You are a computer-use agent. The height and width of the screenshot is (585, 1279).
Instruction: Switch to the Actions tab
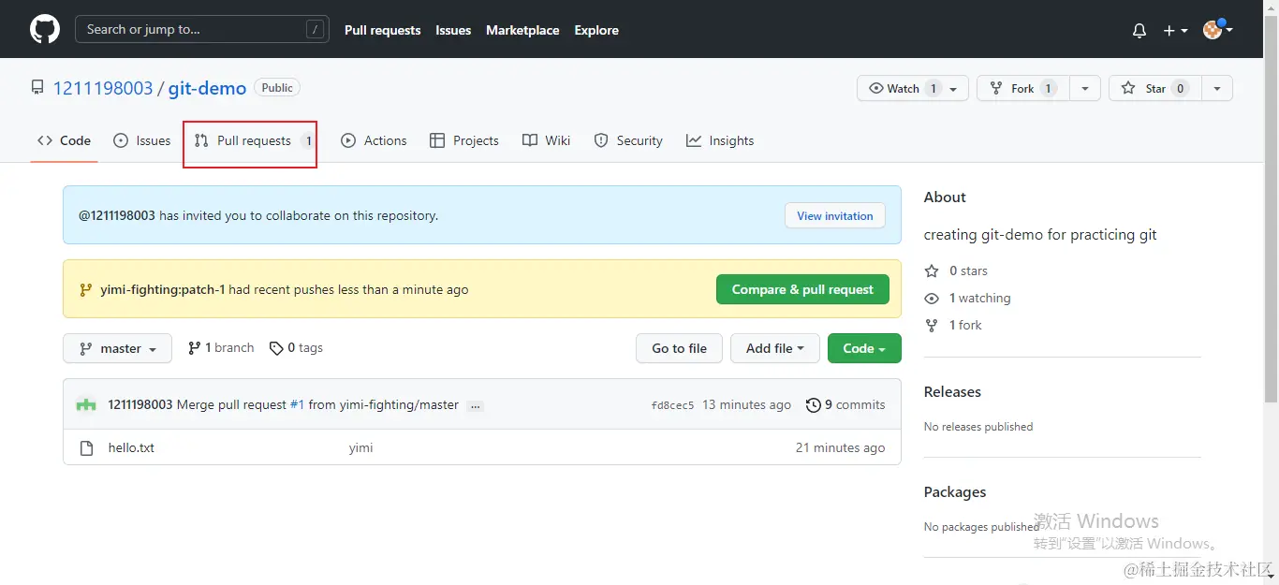[374, 140]
